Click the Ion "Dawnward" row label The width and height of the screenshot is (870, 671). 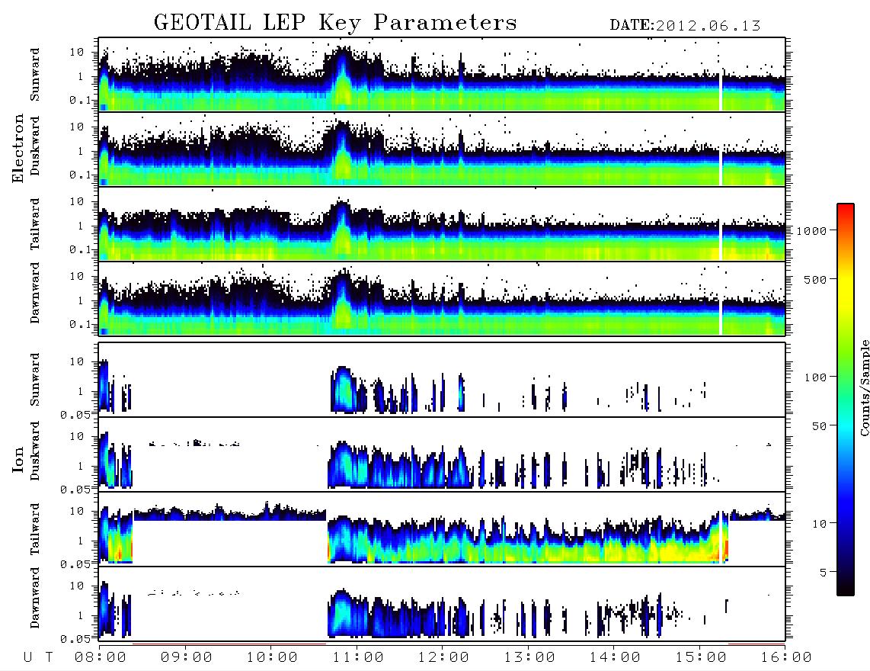(35, 598)
